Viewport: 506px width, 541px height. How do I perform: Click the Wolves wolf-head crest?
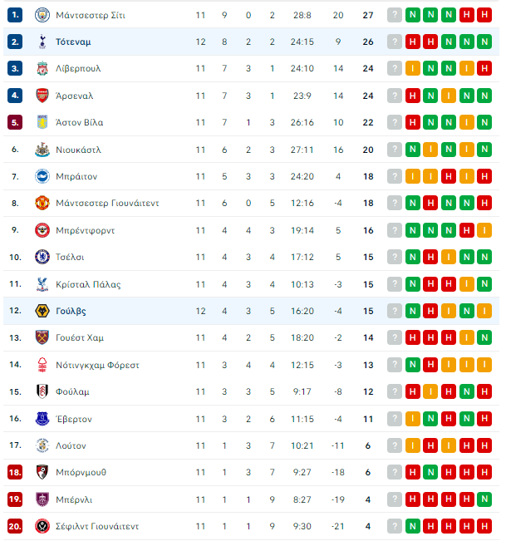42,311
